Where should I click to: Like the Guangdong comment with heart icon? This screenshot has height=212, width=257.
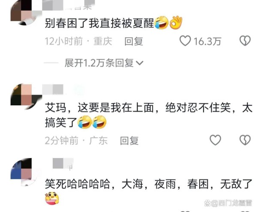tap(215, 140)
